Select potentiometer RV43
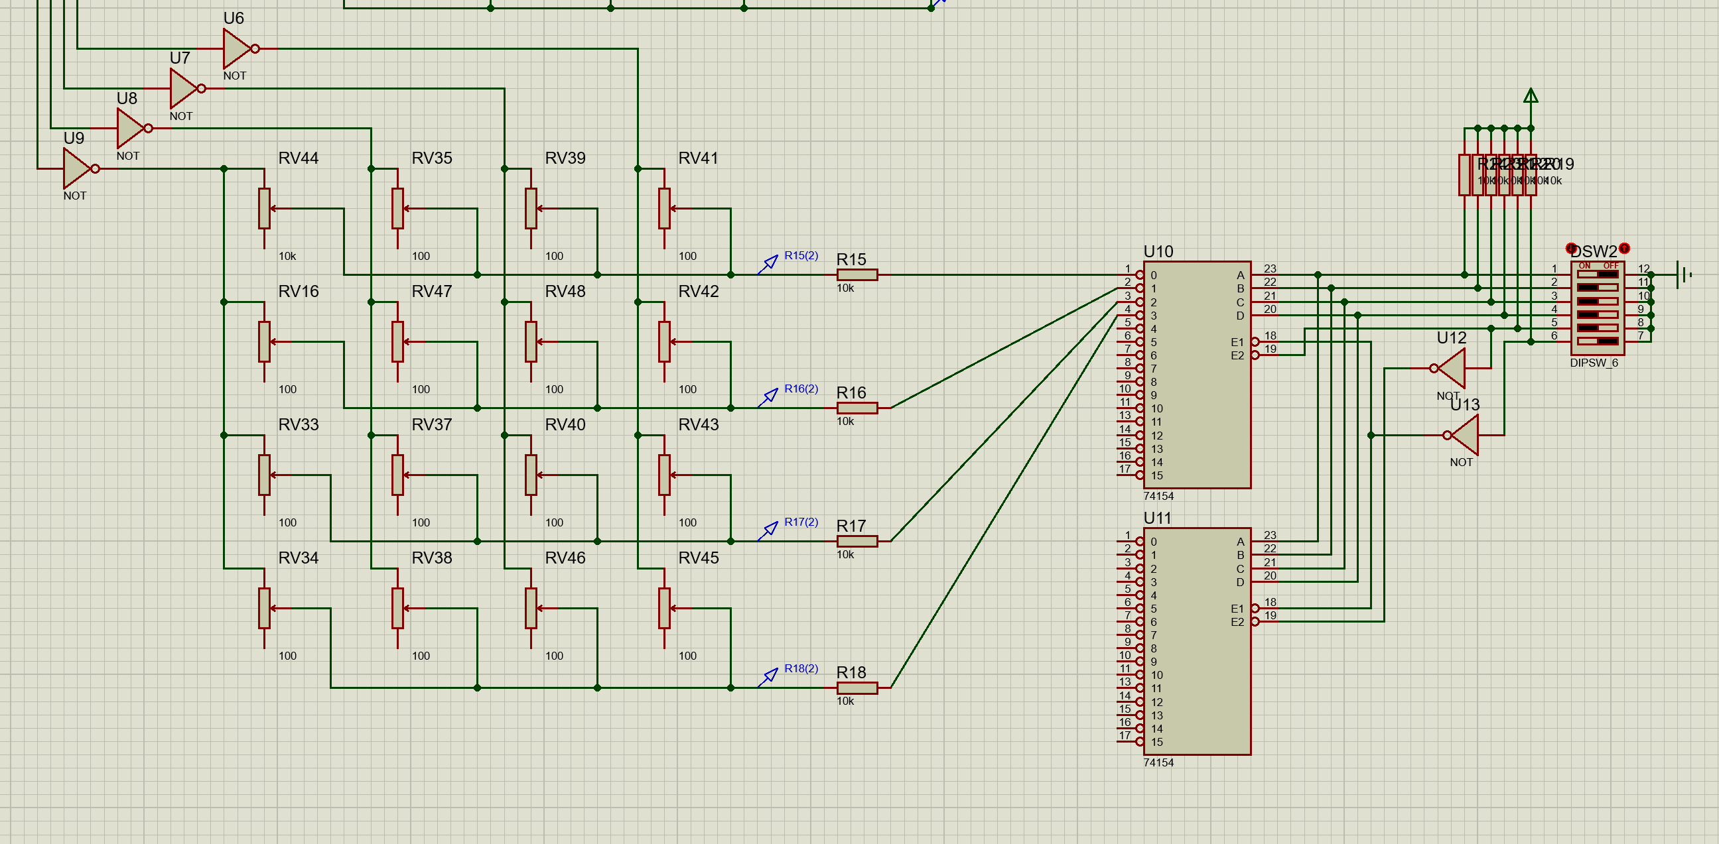Viewport: 1719px width, 844px height. (x=664, y=475)
